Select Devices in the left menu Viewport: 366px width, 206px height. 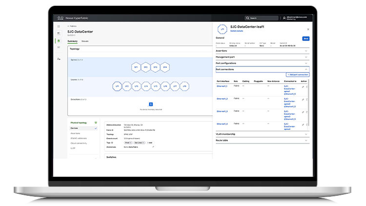(x=83, y=128)
